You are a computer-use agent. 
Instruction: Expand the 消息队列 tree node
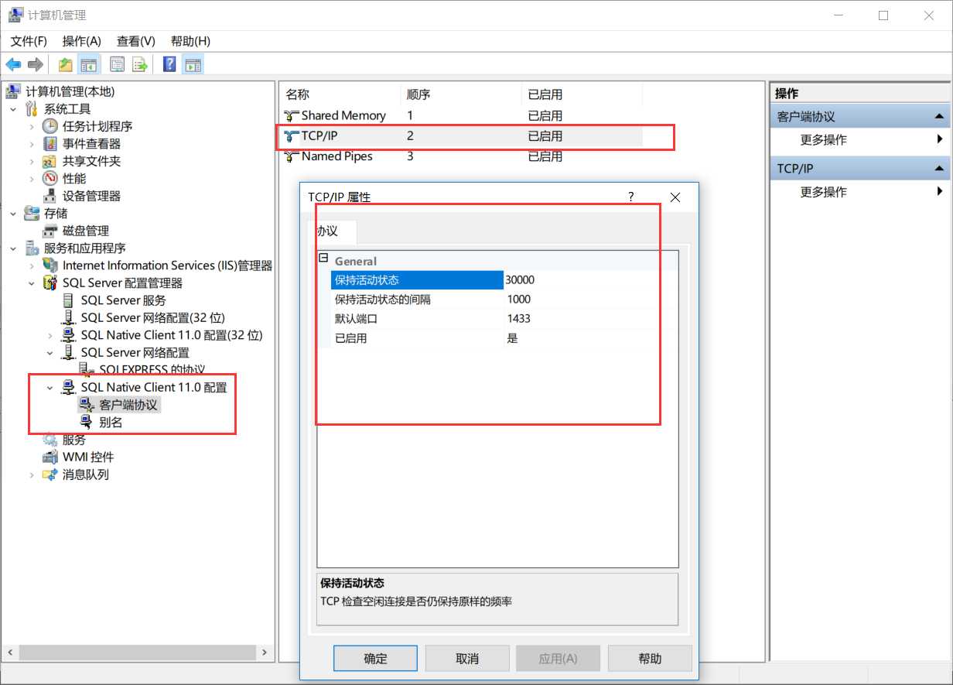[x=32, y=474]
